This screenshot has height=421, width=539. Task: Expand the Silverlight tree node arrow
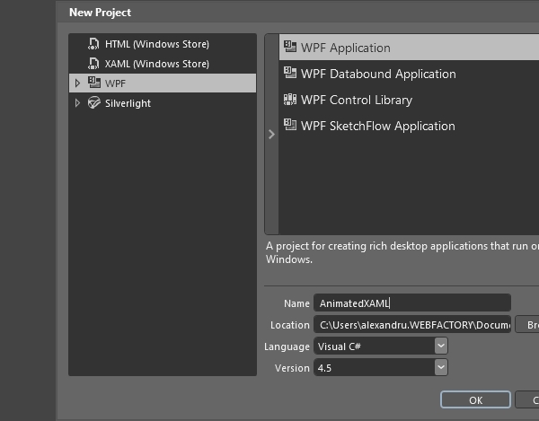[x=78, y=103]
